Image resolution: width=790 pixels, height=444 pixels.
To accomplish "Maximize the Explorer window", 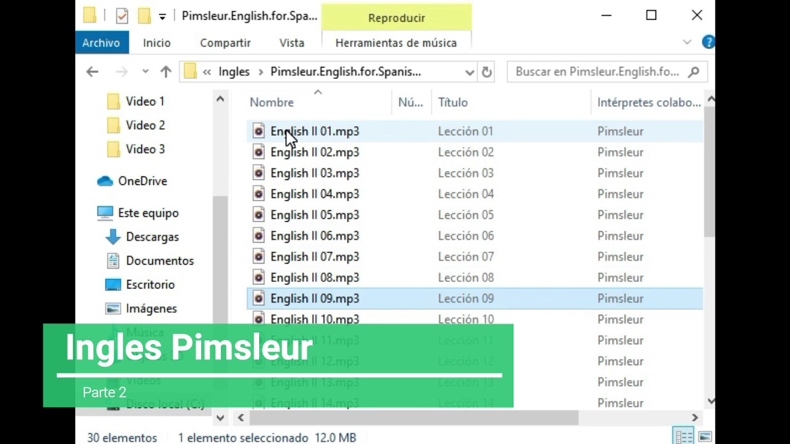I will pyautogui.click(x=651, y=15).
